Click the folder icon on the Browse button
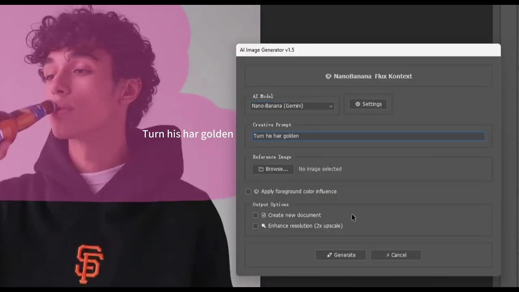The width and height of the screenshot is (519, 292). coord(261,169)
